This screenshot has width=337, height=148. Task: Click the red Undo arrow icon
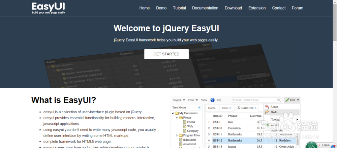tap(267, 107)
